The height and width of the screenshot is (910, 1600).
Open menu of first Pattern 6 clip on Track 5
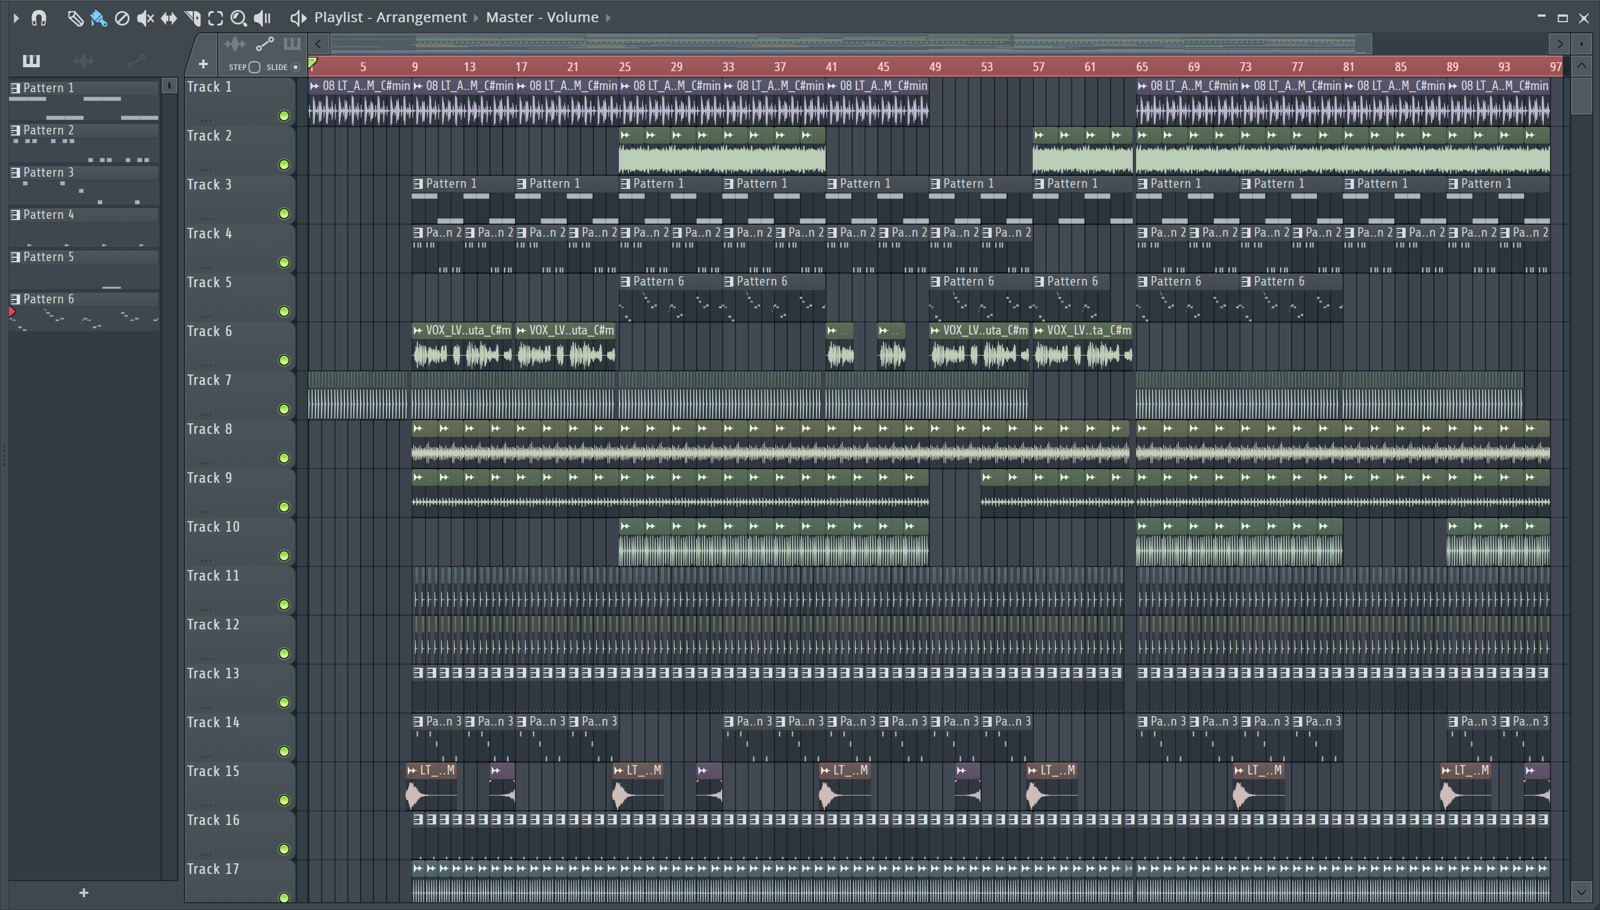coord(625,282)
